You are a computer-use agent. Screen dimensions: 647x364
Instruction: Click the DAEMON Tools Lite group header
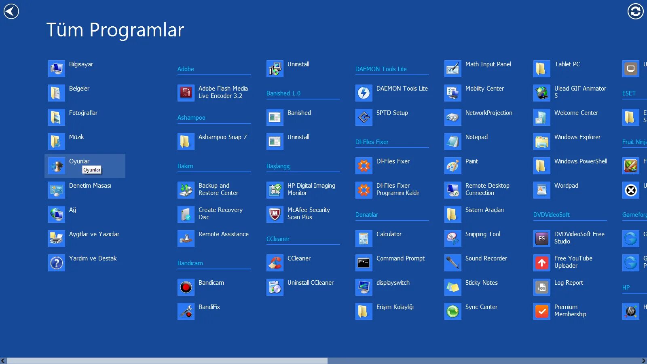381,69
